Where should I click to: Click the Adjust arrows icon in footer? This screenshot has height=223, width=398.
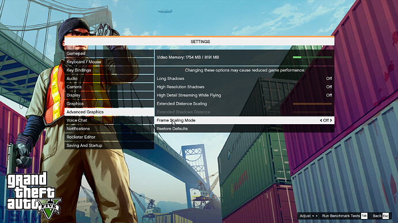pyautogui.click(x=315, y=216)
